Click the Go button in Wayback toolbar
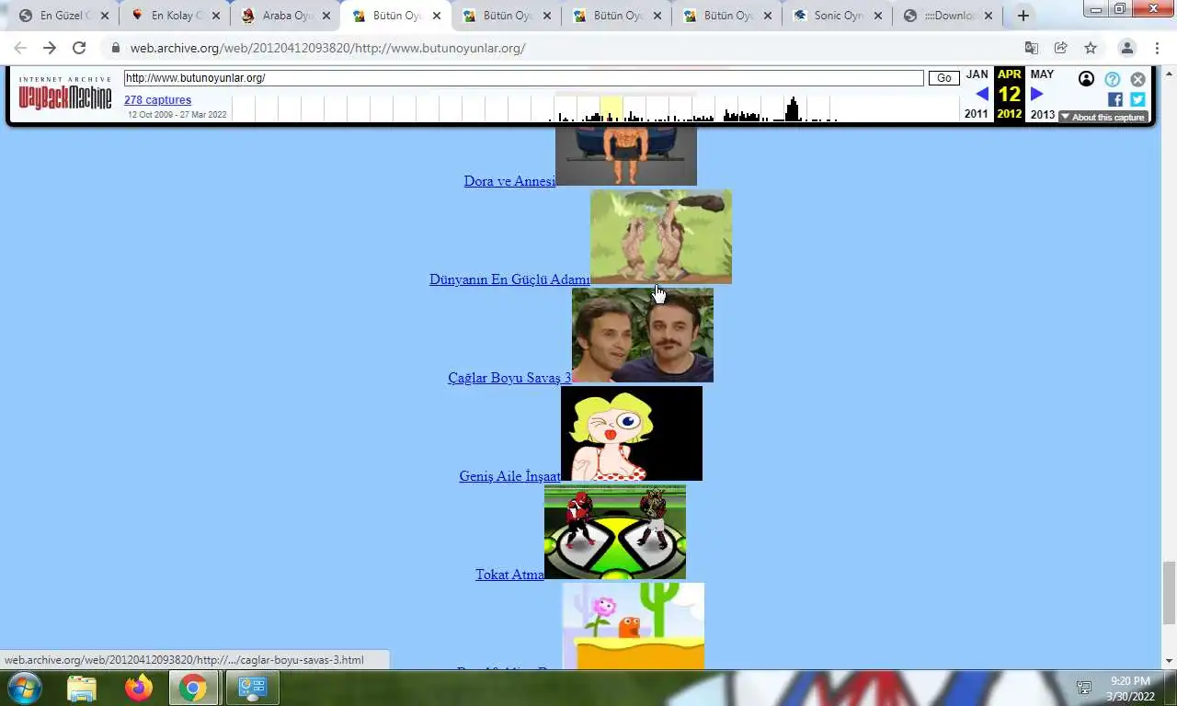 click(x=943, y=78)
